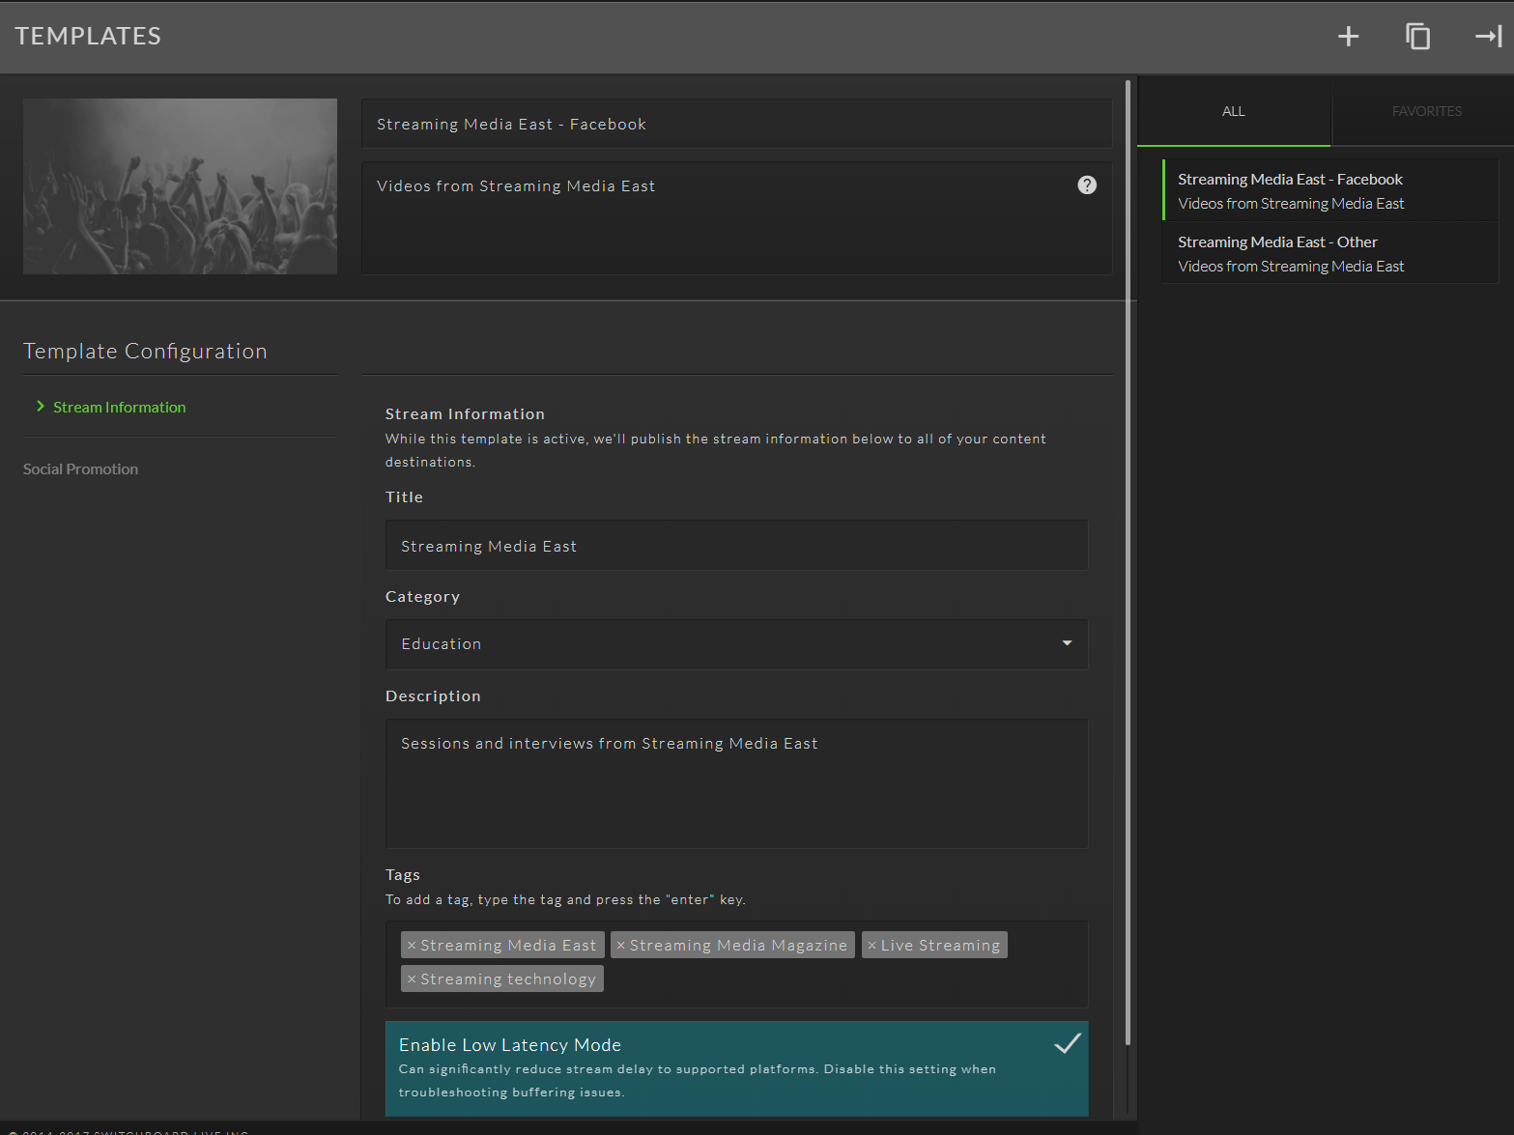Collapse the templates side panel arrow

[x=1488, y=37]
